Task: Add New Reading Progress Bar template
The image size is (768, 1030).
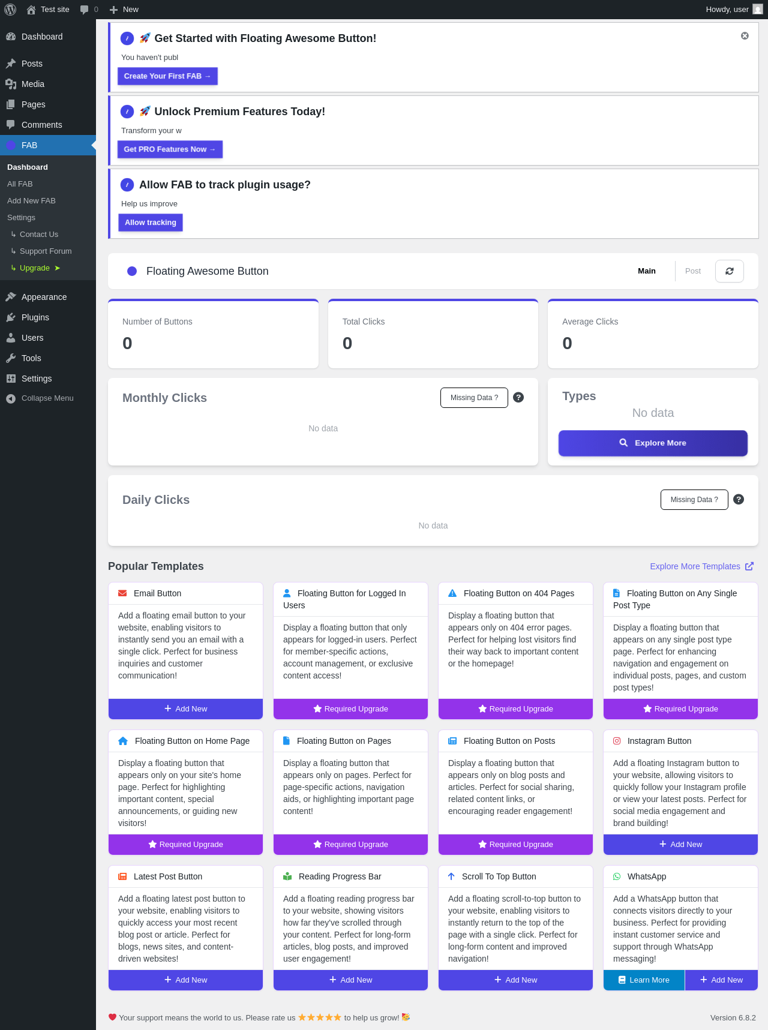Action: pyautogui.click(x=350, y=980)
